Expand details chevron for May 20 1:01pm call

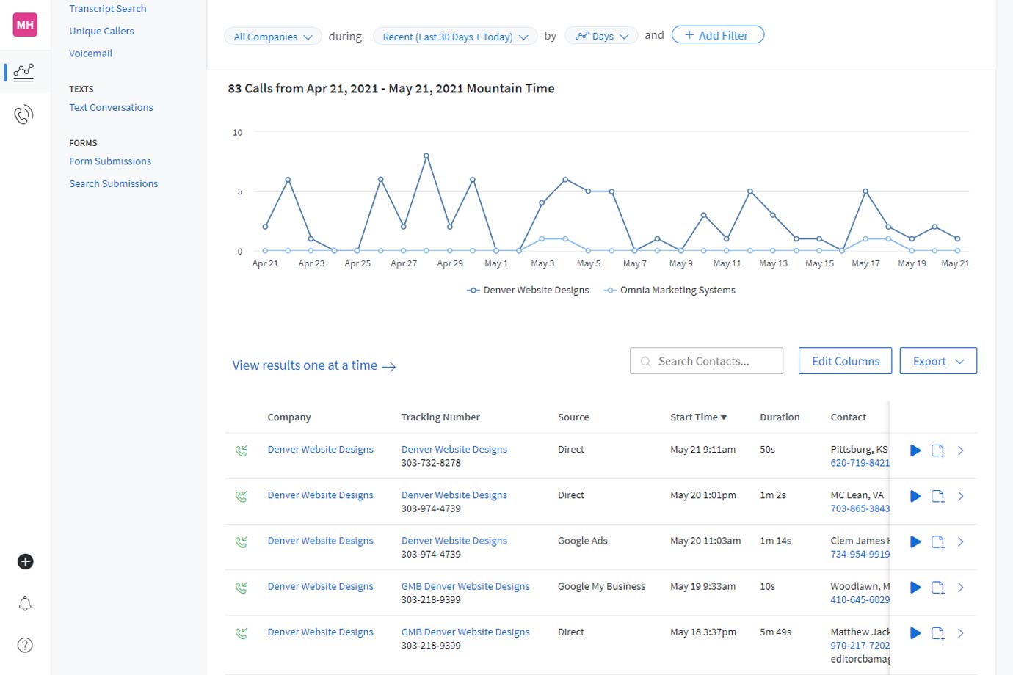[961, 496]
